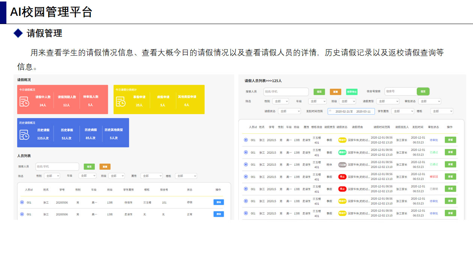The image size is (473, 263).
Task: Click the gray 已过期 status badge in the 晚休 row
Action: (x=342, y=165)
